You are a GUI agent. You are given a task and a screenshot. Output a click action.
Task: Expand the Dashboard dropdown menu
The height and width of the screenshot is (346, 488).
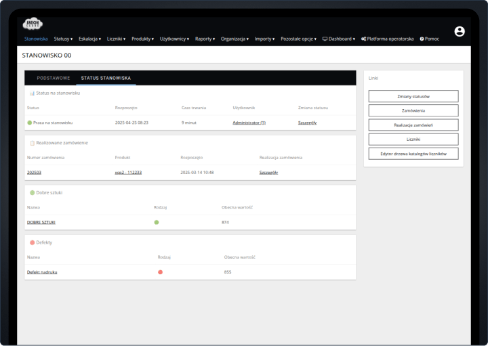(338, 39)
